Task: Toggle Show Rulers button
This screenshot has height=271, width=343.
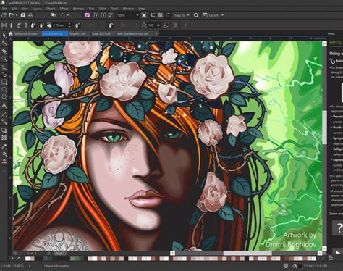Action: tap(153, 15)
